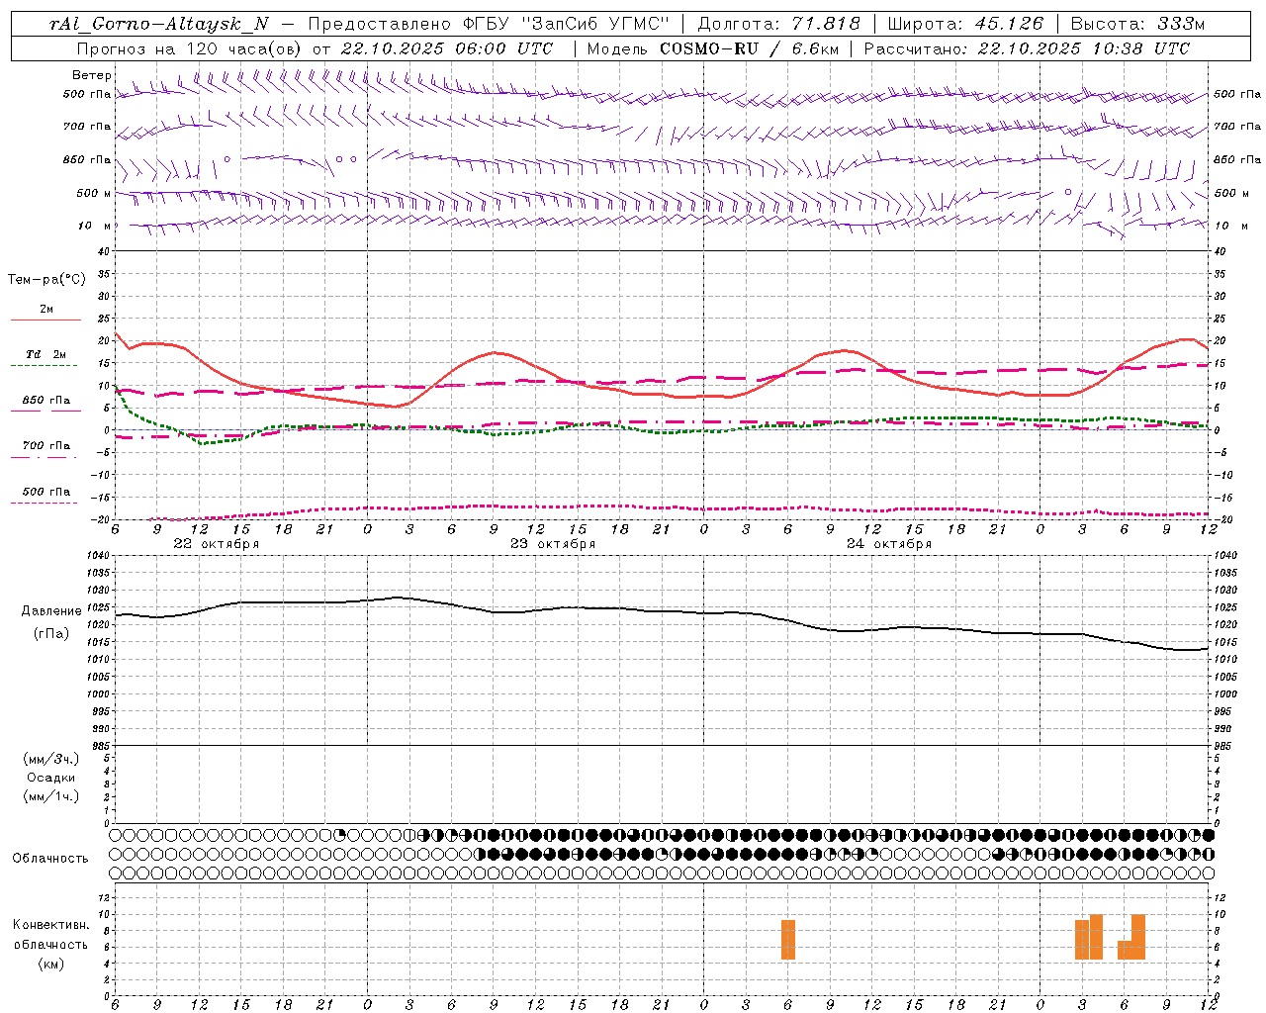Image resolution: width=1266 pixels, height=1013 pixels.
Task: Click the forecast start time 06:00 UTC
Action: click(505, 48)
